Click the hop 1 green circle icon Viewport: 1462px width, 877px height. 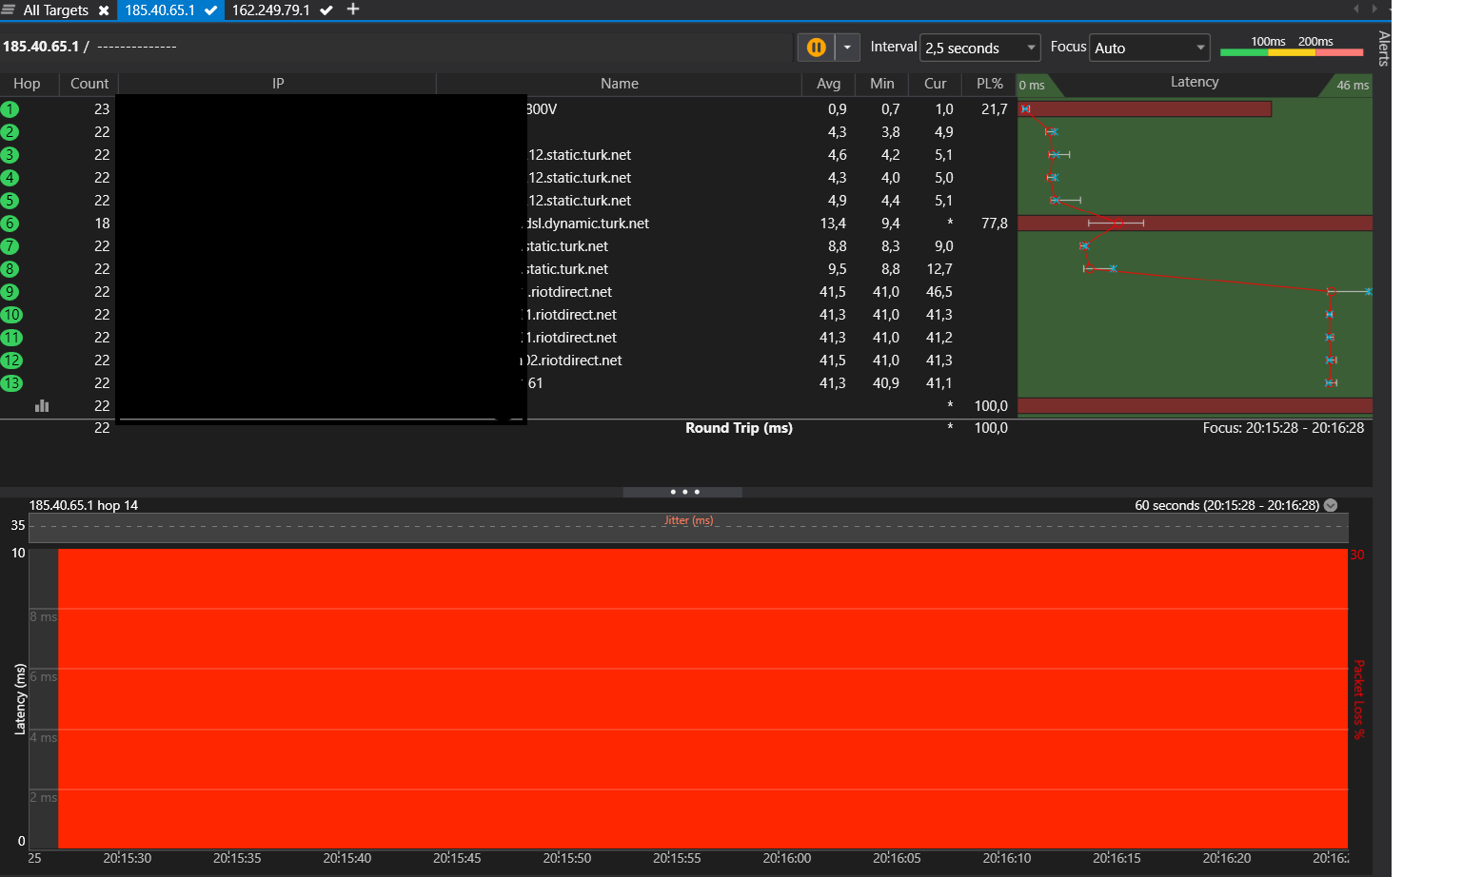(x=10, y=109)
